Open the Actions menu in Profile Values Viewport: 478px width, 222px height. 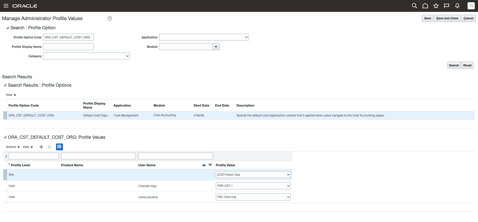tap(13, 147)
